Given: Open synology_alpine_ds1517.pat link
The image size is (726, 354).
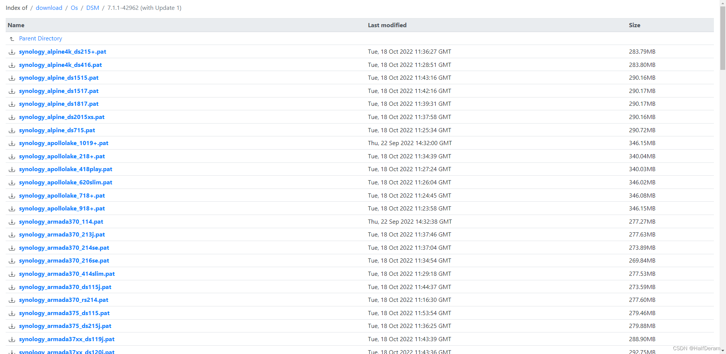Looking at the screenshot, I should tap(59, 91).
